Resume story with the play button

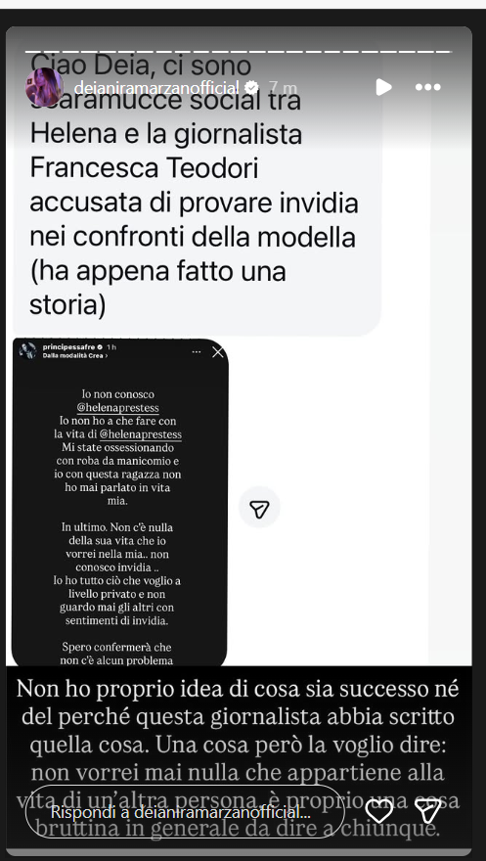pyautogui.click(x=383, y=87)
